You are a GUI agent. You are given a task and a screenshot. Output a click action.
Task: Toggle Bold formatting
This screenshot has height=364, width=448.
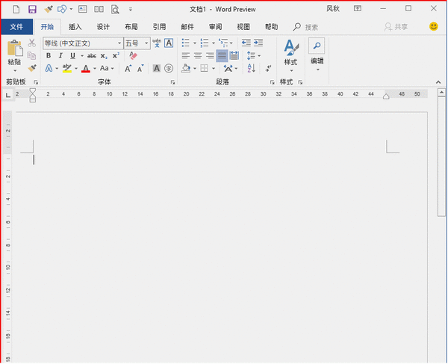click(x=49, y=56)
